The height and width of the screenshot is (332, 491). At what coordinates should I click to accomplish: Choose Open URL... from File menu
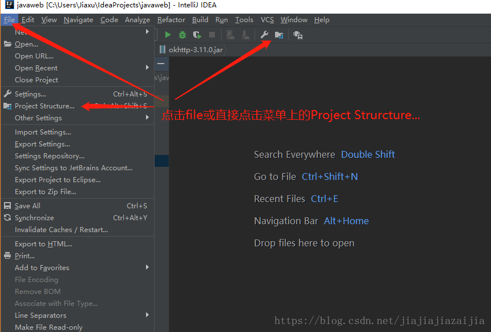tap(78, 56)
